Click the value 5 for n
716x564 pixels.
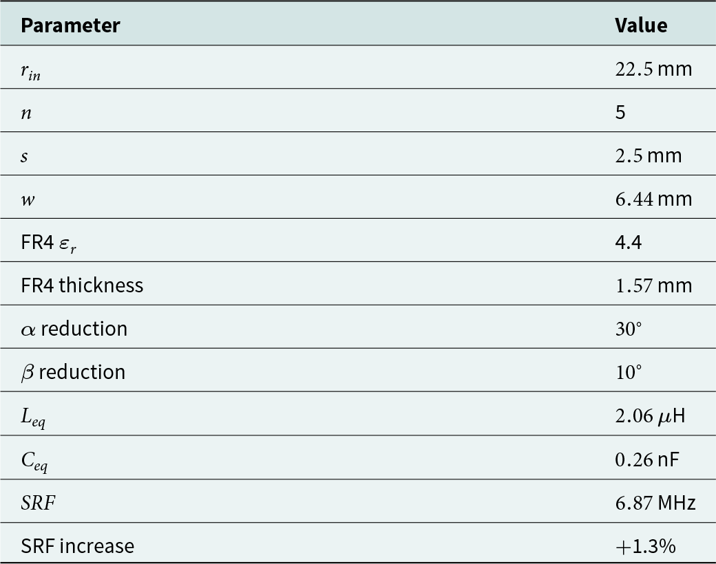(620, 112)
